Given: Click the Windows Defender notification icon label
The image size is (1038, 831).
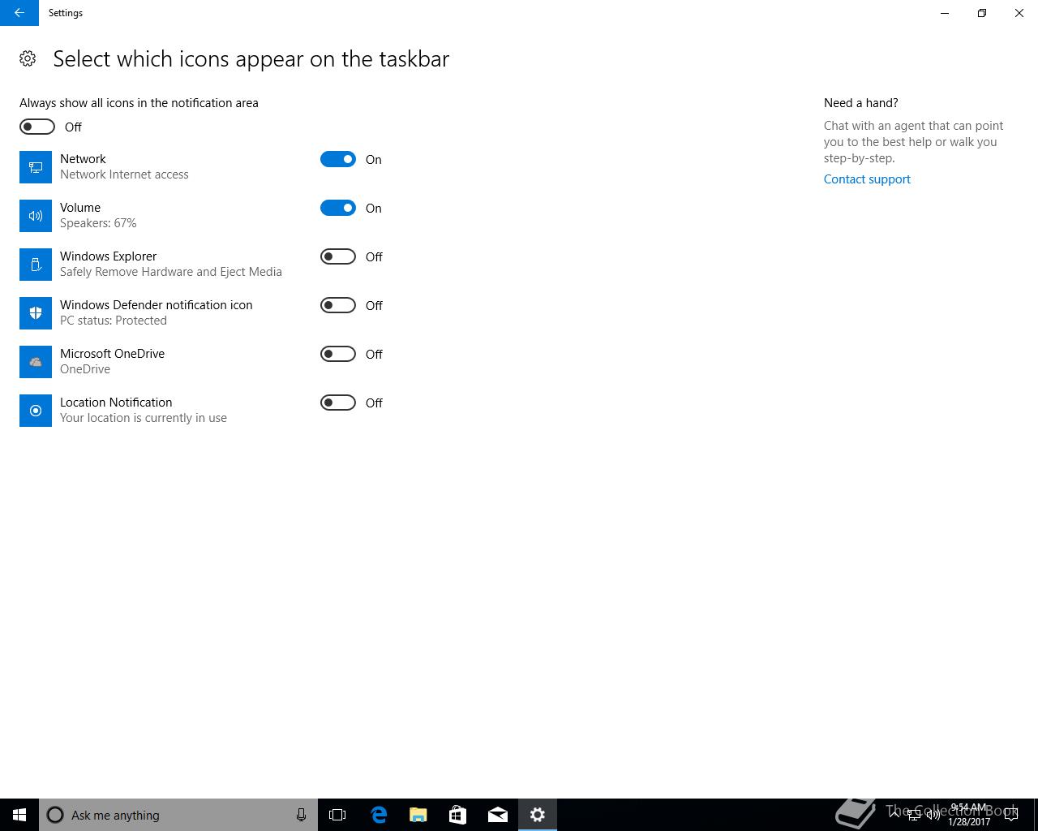Looking at the screenshot, I should 157,305.
